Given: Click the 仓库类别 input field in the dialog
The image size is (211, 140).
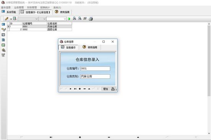Looking at the screenshot, I should [95, 77].
